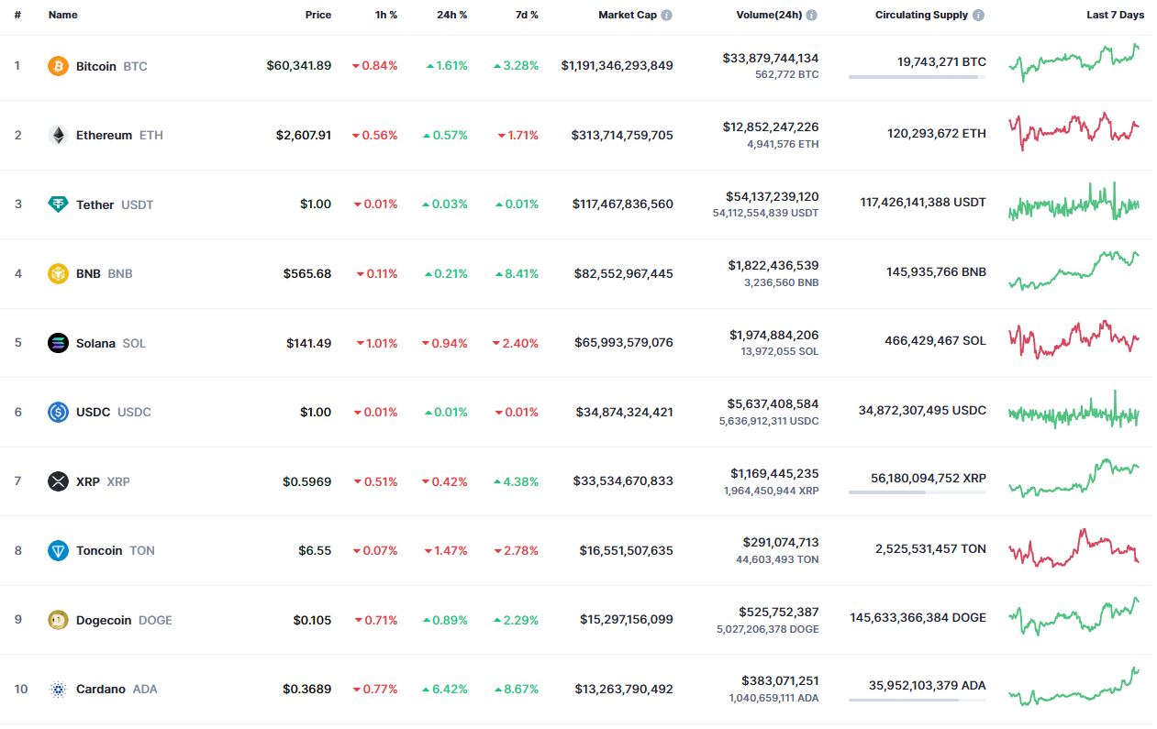Image resolution: width=1157 pixels, height=729 pixels.
Task: Open the Toncoin coin page link
Action: click(x=99, y=550)
